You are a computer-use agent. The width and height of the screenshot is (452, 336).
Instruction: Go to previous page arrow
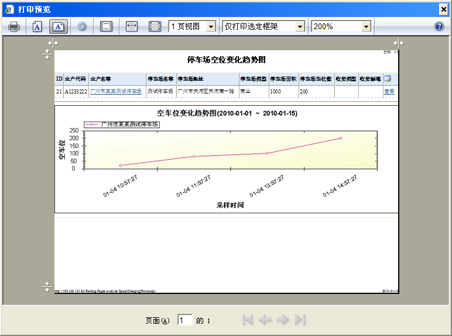[x=265, y=320]
